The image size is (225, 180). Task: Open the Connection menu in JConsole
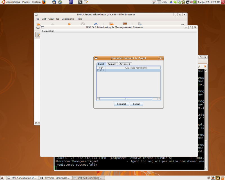[x=48, y=31]
